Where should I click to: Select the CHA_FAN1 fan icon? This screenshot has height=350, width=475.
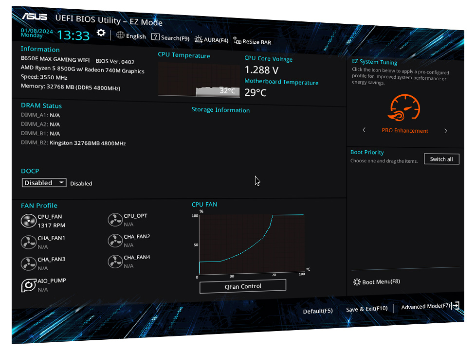point(29,242)
